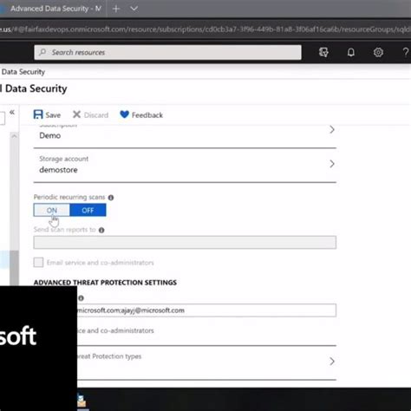Open the browser tab list chevron
Screen dimensions: 411x411
click(134, 9)
